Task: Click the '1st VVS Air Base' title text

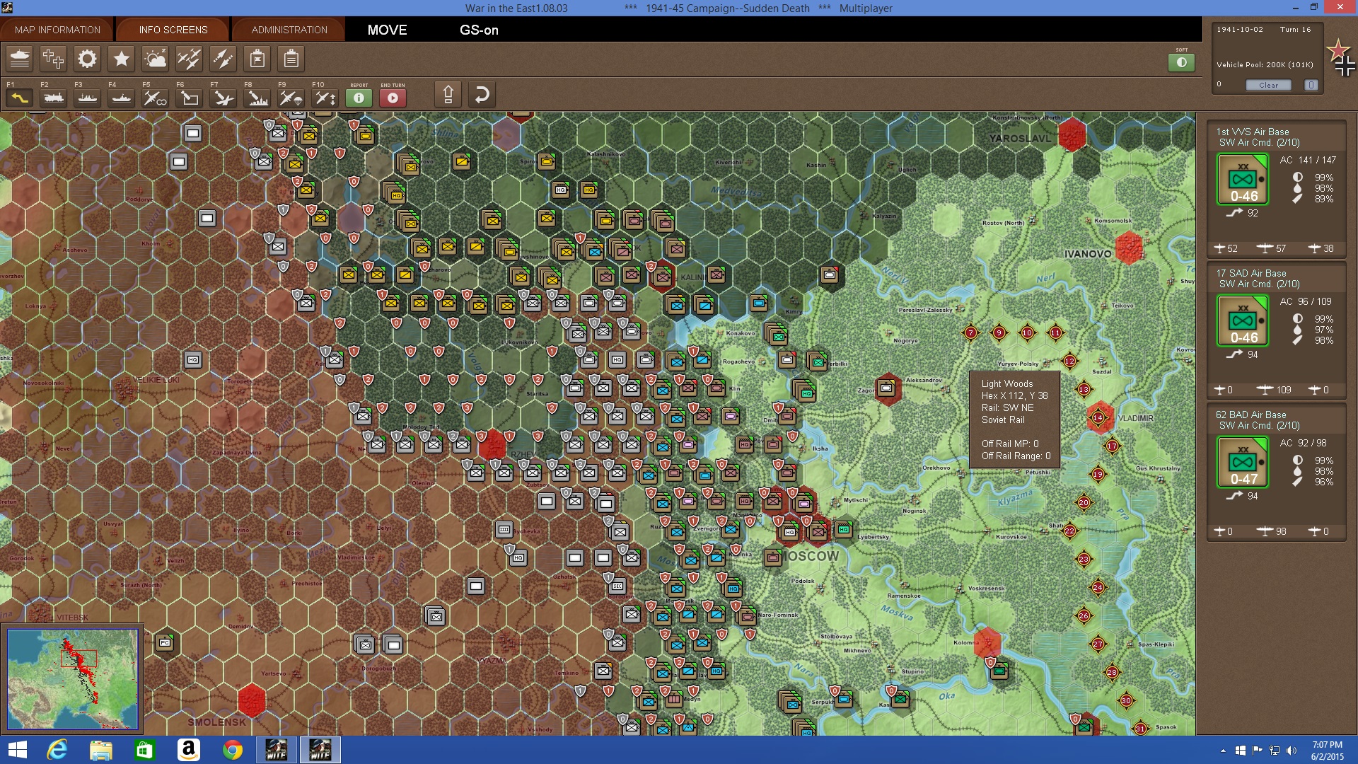Action: [x=1252, y=132]
